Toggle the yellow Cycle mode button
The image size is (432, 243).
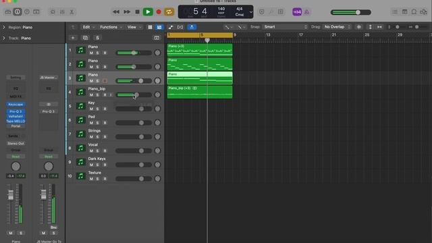169,12
